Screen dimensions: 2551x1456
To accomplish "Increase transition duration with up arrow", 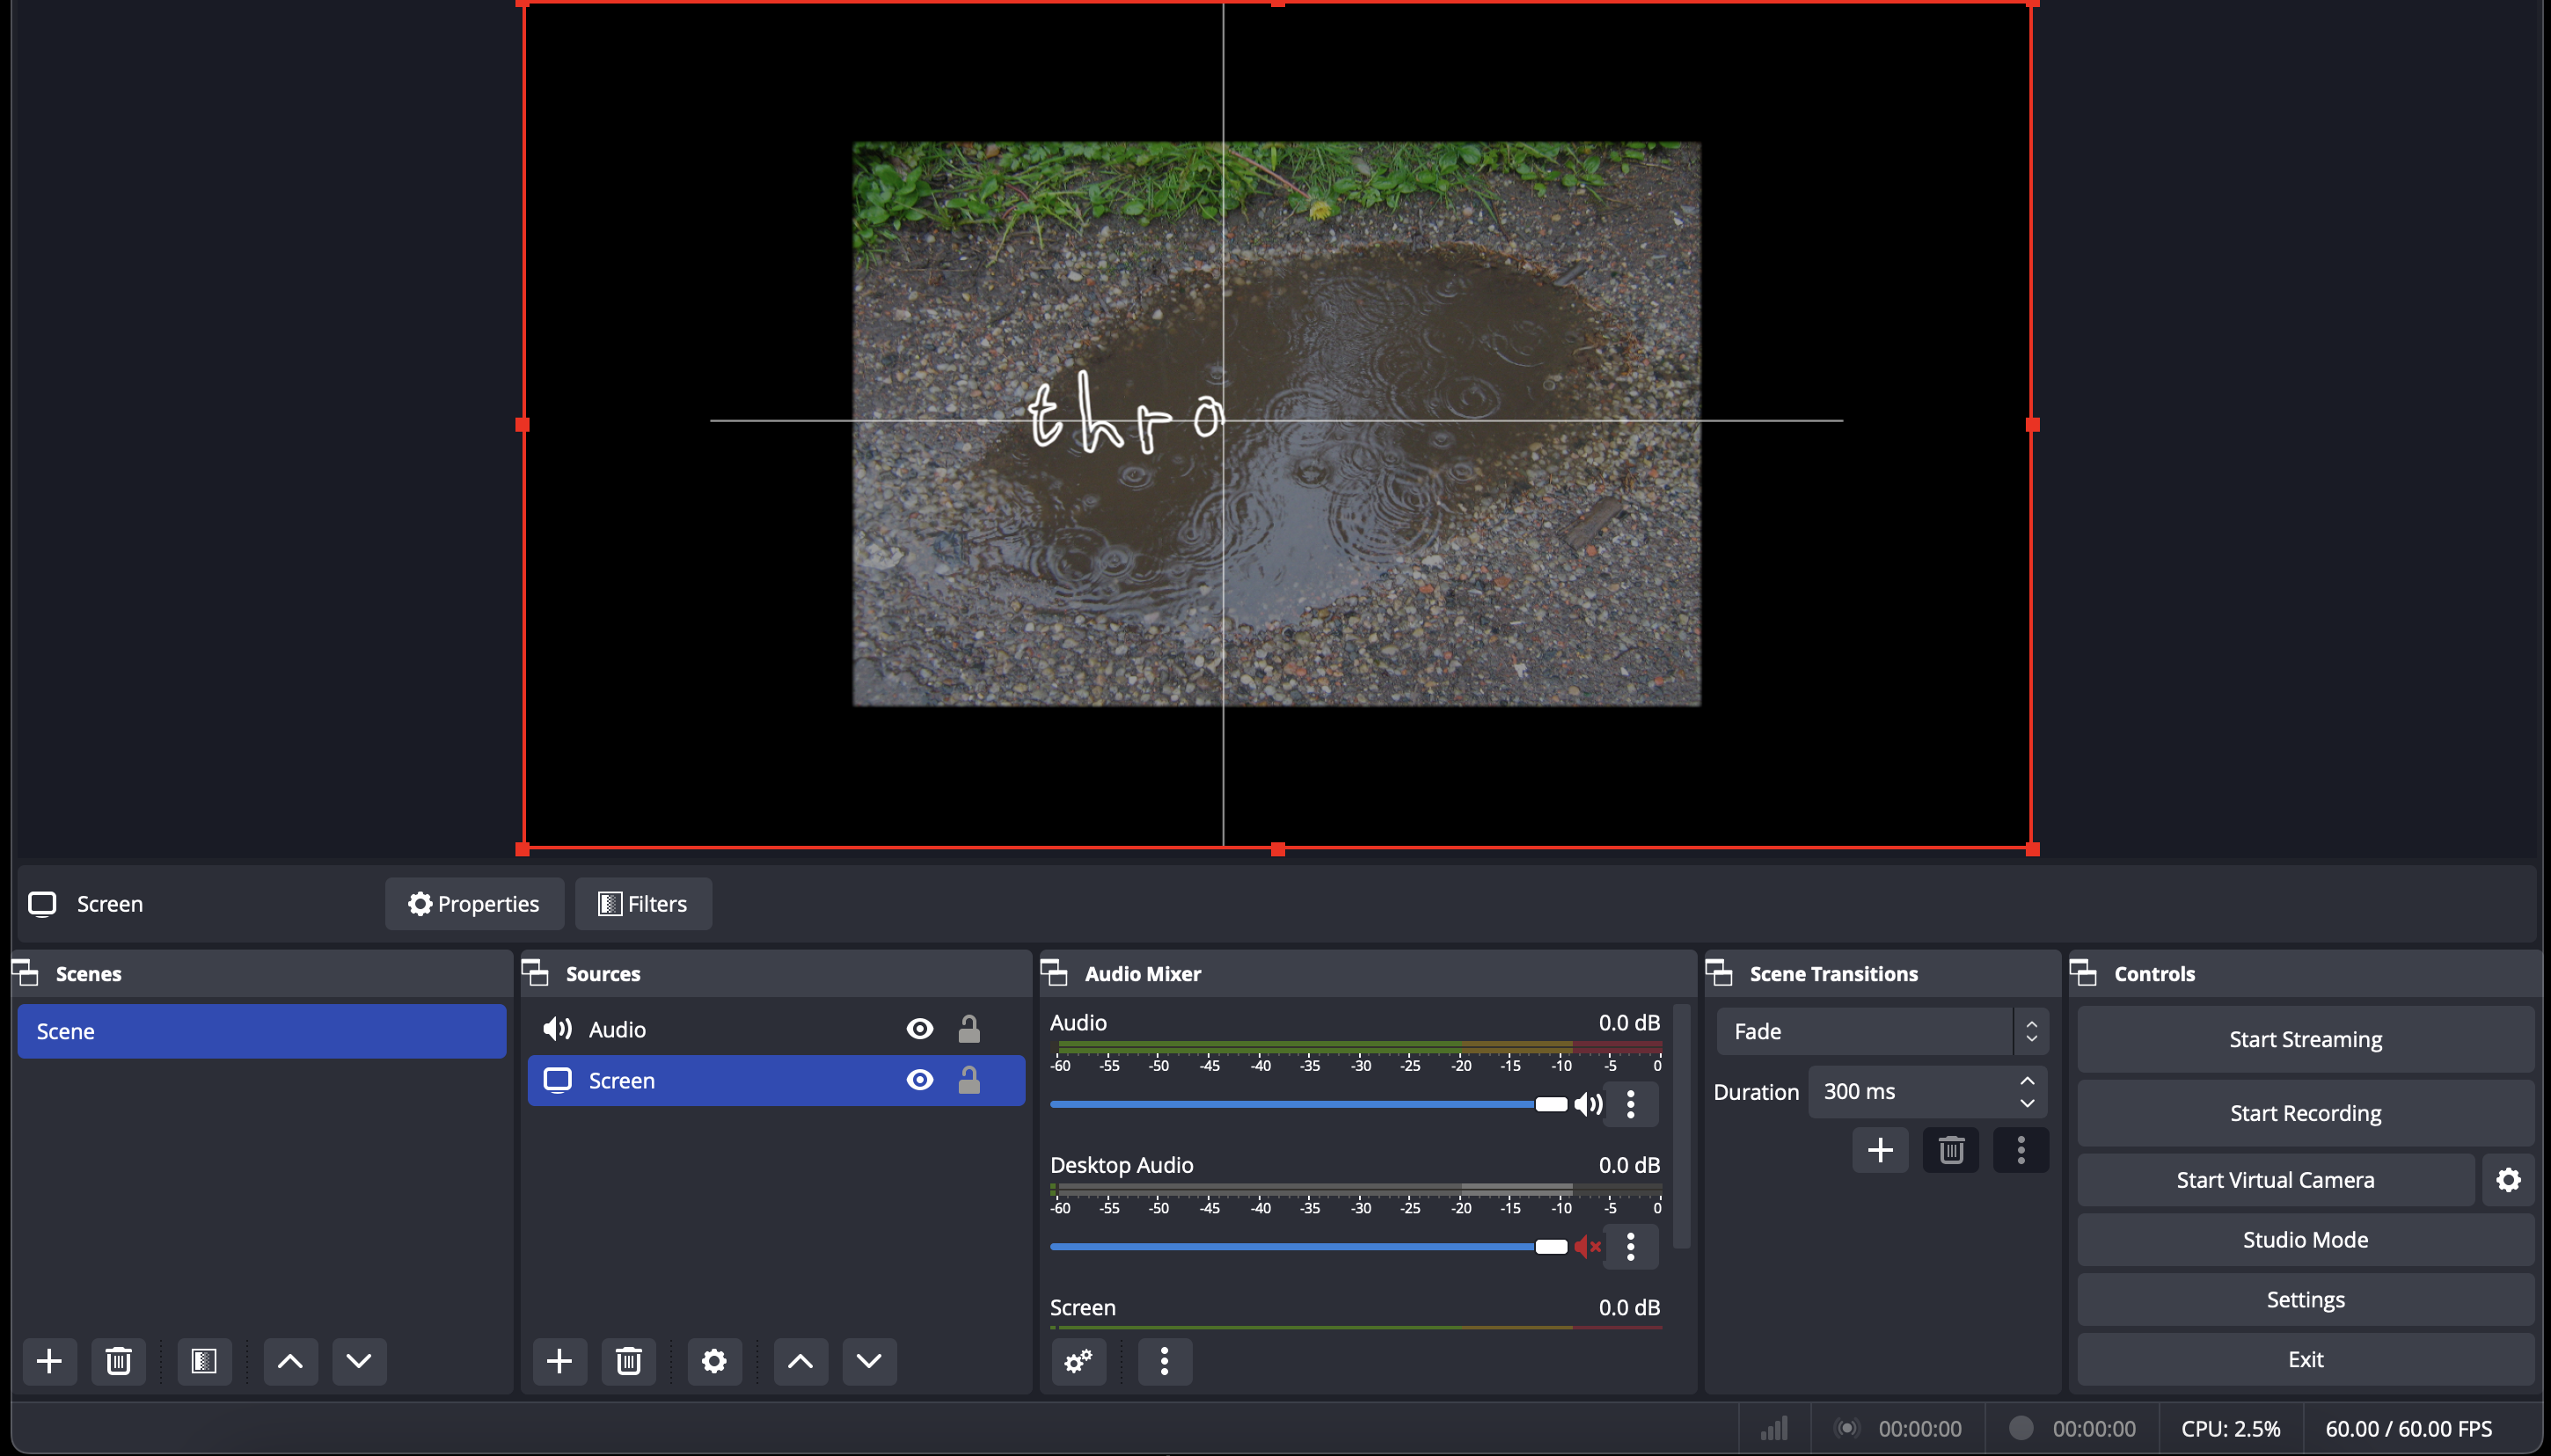I will pos(2027,1081).
